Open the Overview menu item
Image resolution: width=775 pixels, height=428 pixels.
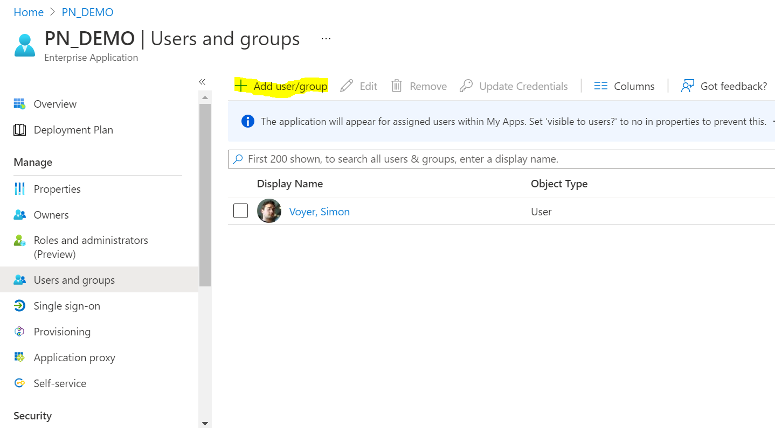coord(55,104)
